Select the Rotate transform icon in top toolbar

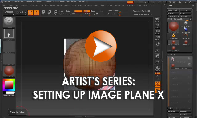click(55, 13)
